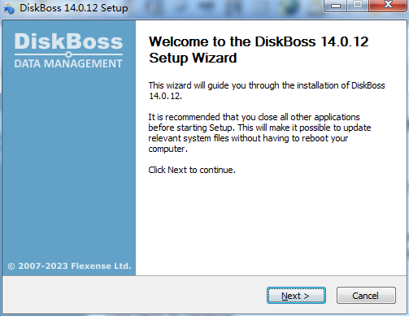Click the '© 2007-2023 Flexense Ltd.' copyright text
Viewport: 409px width, 316px height.
click(x=69, y=266)
